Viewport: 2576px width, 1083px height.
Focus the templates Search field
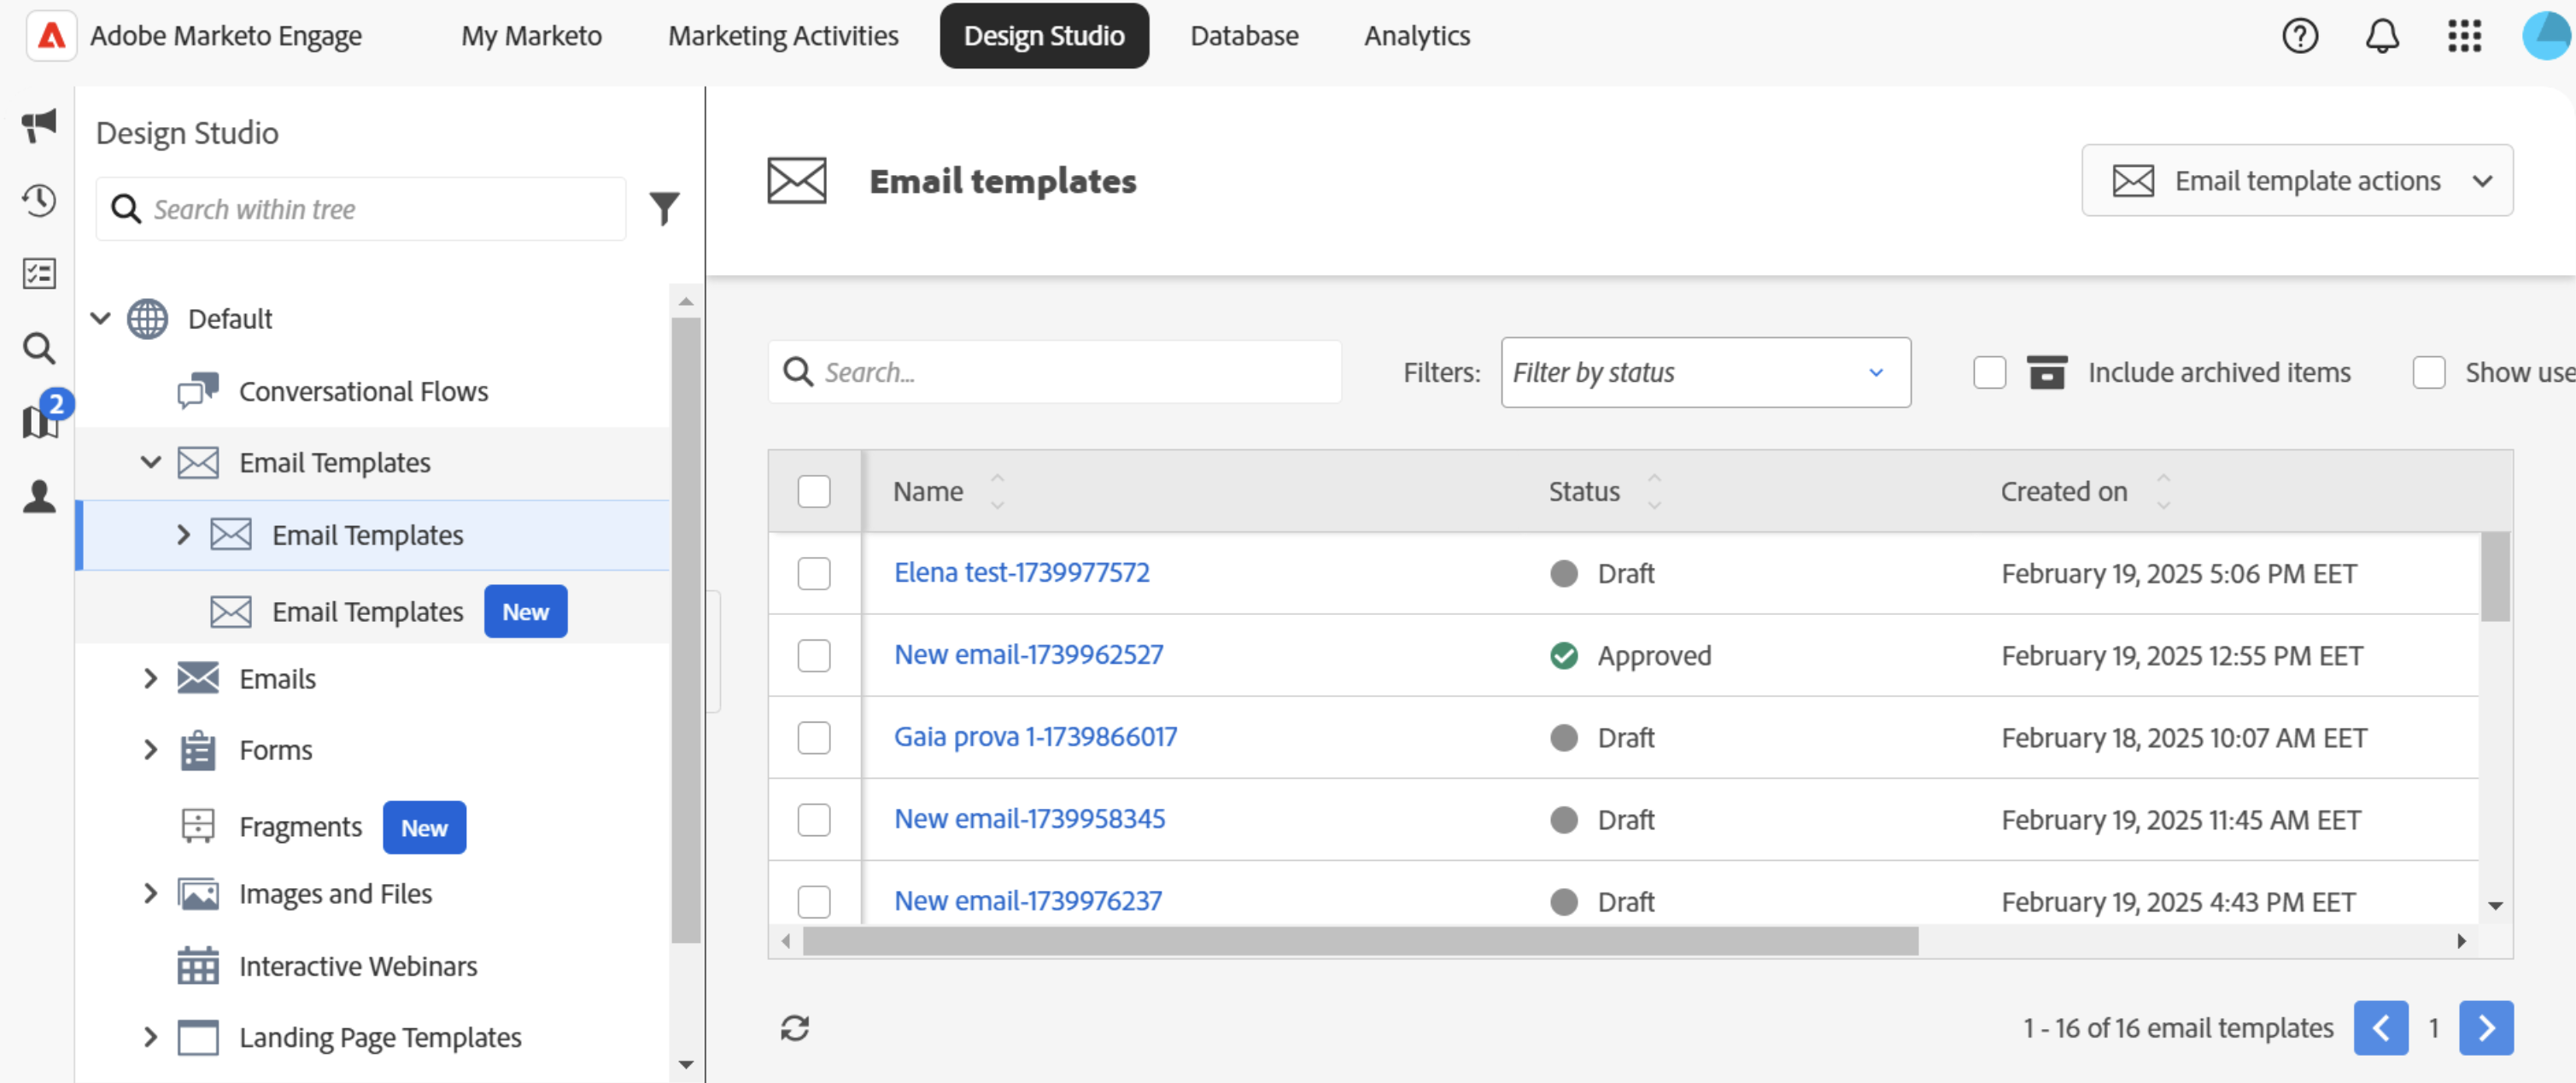[1055, 372]
